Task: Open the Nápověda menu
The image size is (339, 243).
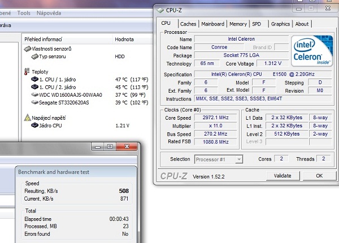Action: click(x=49, y=12)
